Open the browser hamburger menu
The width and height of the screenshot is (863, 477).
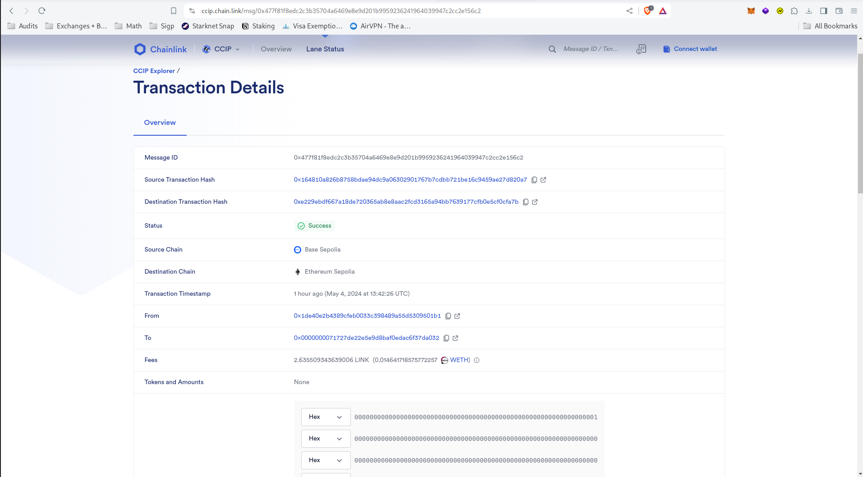854,11
